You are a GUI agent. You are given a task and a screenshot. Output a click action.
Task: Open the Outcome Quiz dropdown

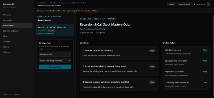pos(55,54)
